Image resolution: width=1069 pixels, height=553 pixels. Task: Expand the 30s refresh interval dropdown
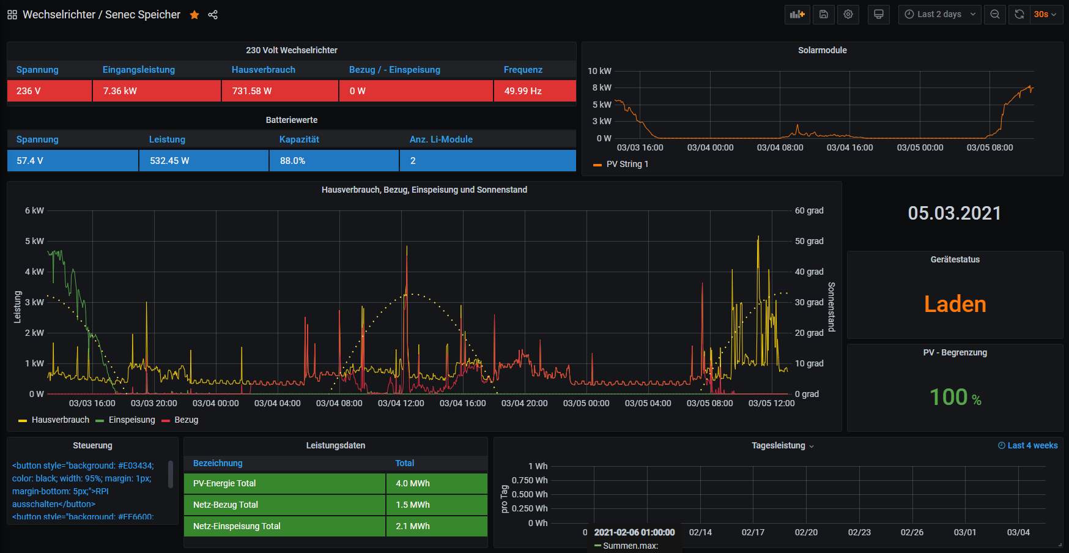click(x=1046, y=15)
